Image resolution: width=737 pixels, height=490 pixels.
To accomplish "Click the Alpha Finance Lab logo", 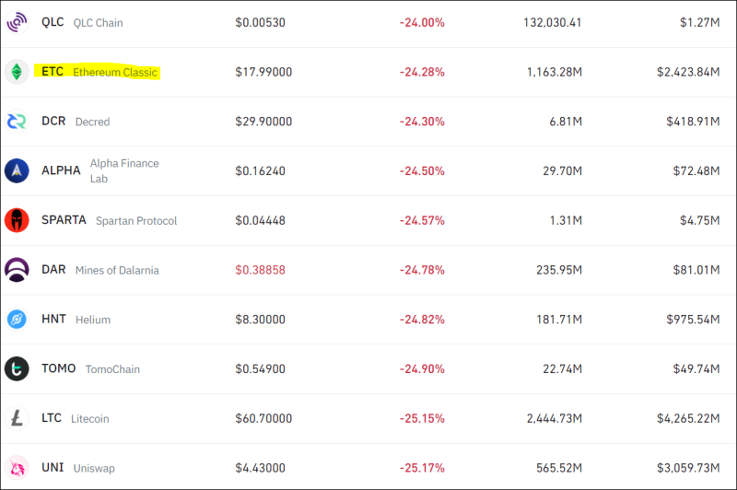I will [x=17, y=170].
